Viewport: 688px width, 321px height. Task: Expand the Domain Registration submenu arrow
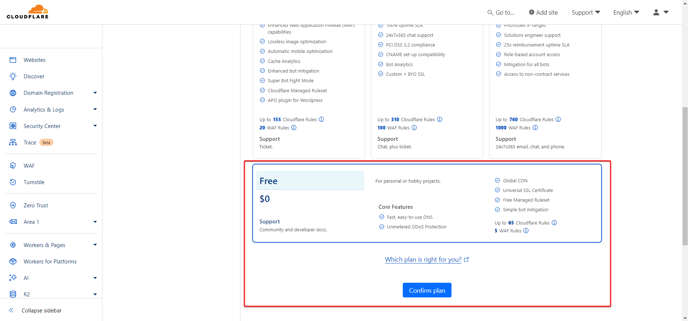coord(95,93)
